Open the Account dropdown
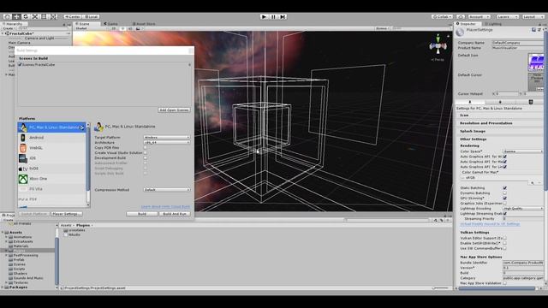The image size is (548, 308). 479,16
